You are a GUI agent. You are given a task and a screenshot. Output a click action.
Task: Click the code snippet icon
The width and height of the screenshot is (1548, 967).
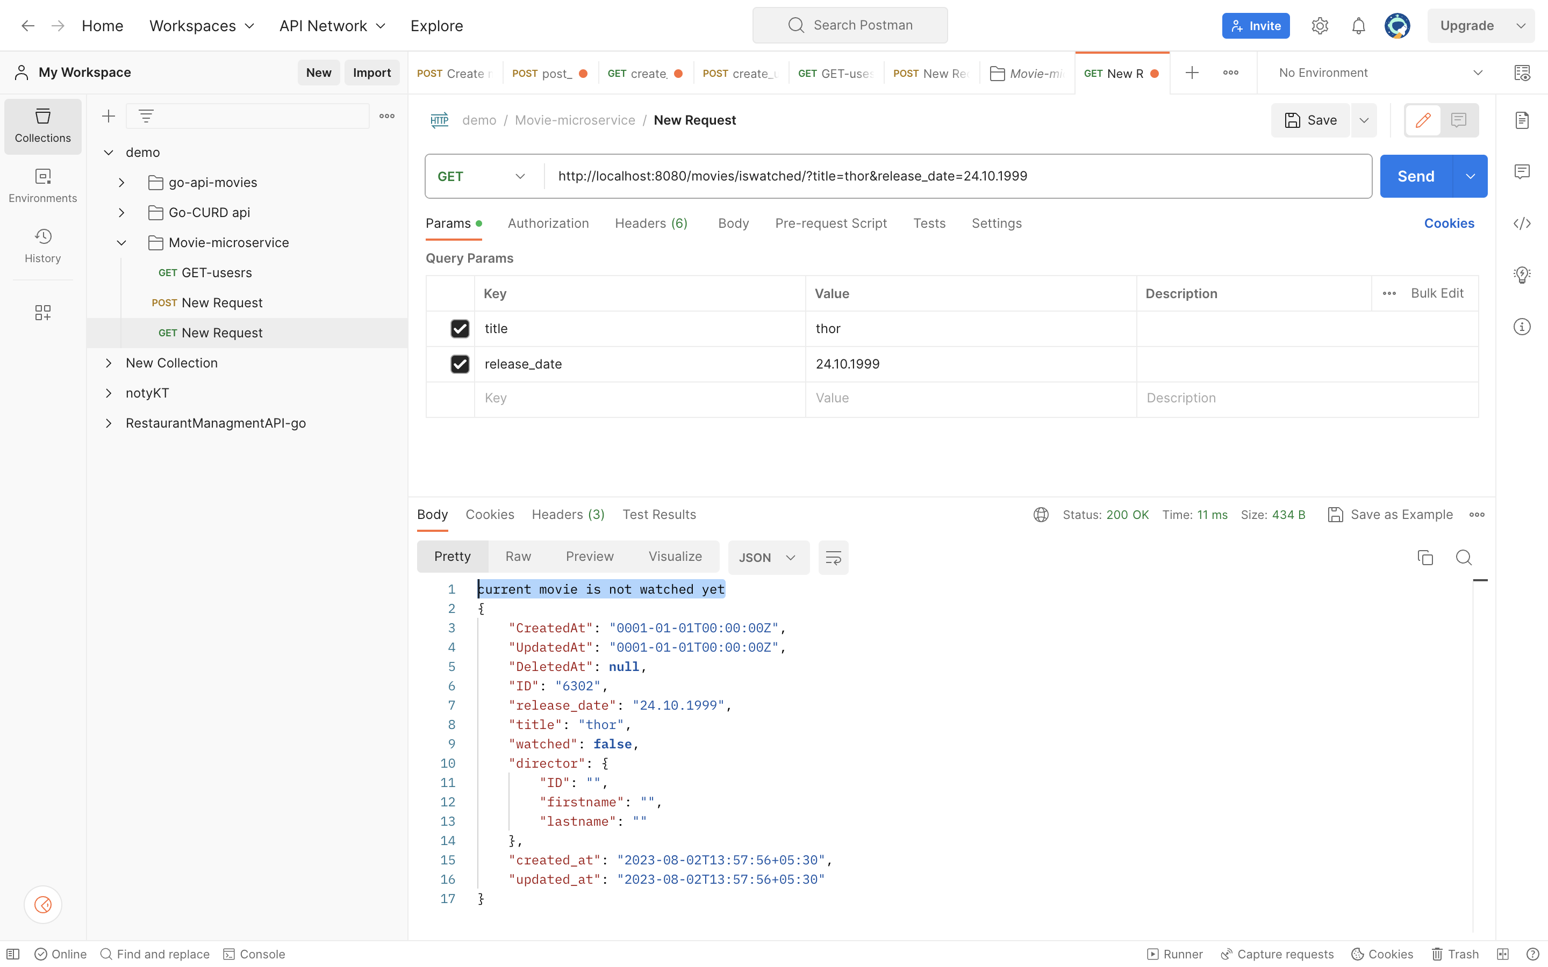1522,223
